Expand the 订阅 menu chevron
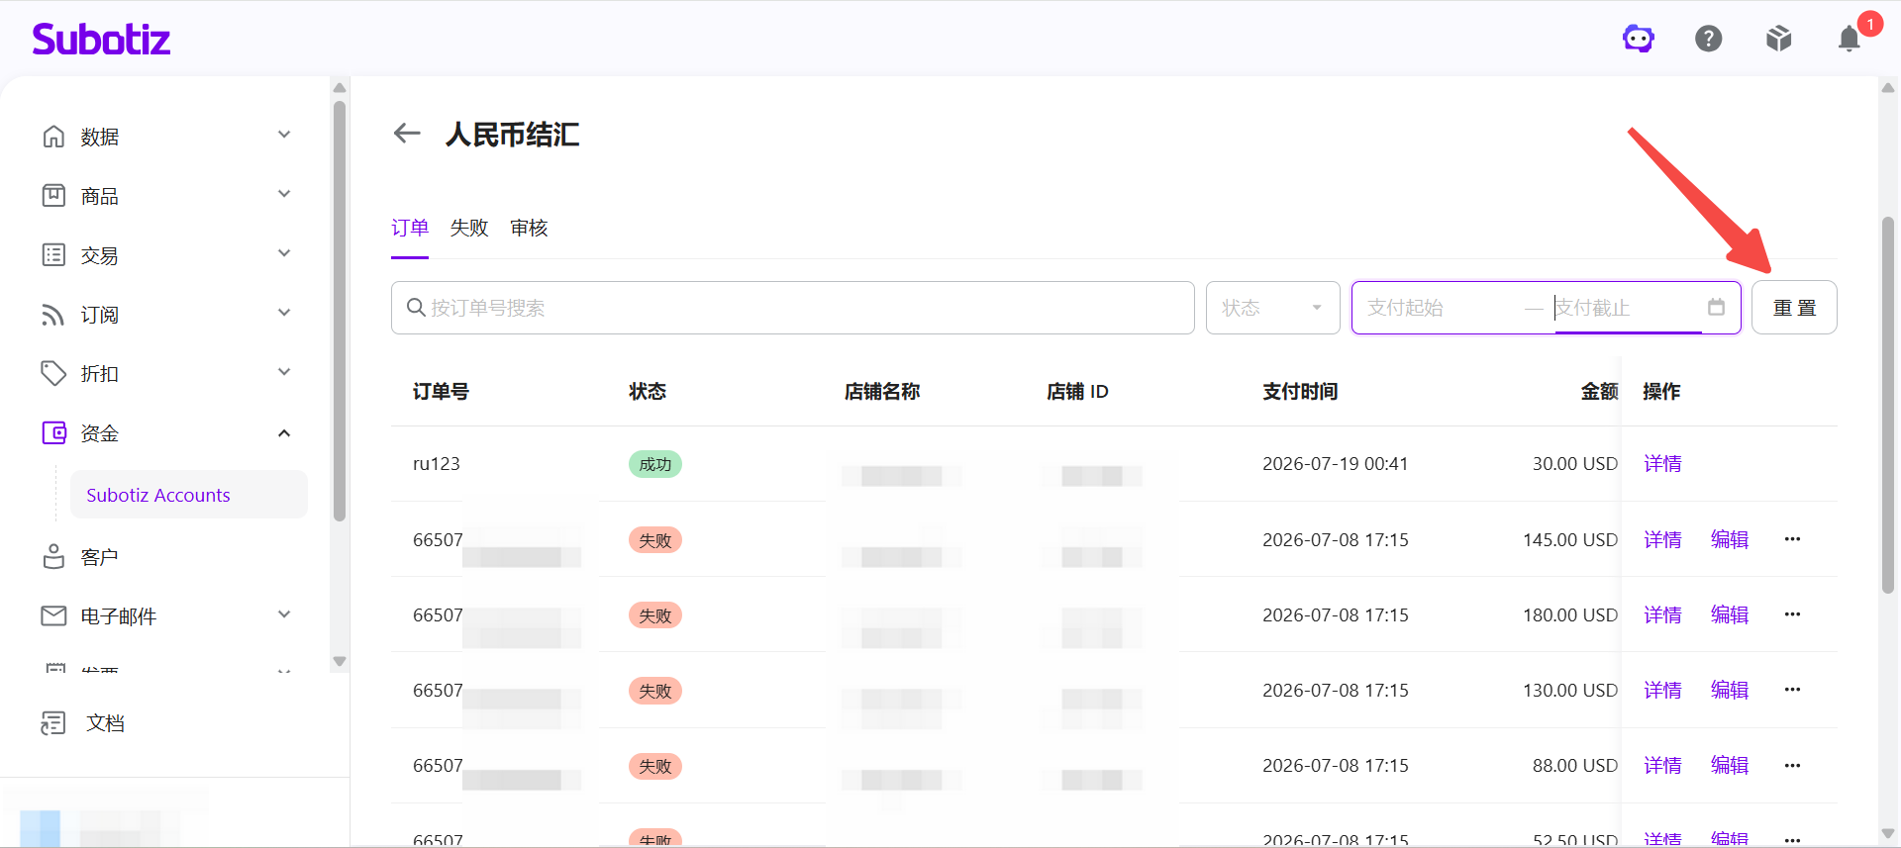Image resolution: width=1901 pixels, height=848 pixels. (x=284, y=313)
